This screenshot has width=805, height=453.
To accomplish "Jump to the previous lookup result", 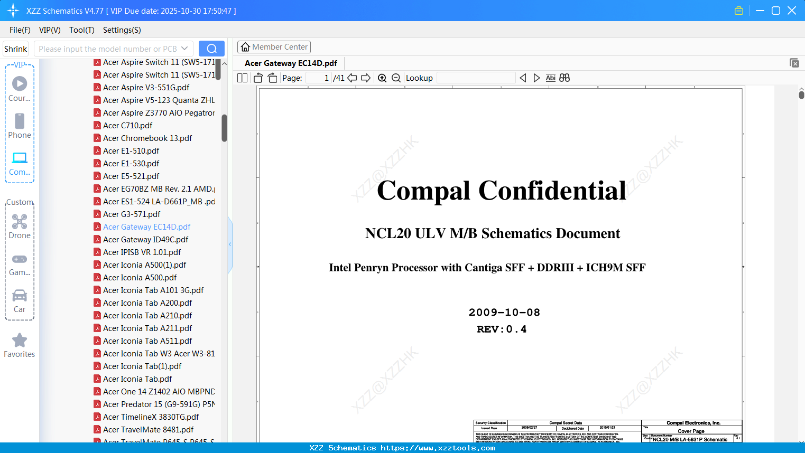I will 523,78.
